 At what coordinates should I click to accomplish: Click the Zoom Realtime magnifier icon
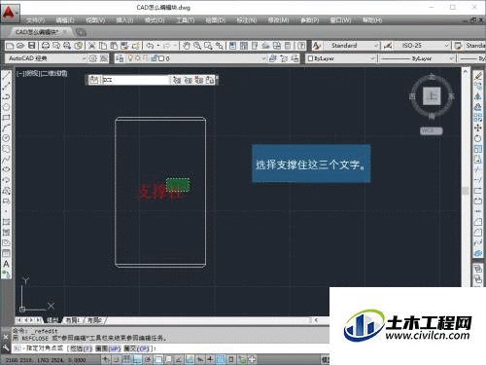(x=197, y=46)
